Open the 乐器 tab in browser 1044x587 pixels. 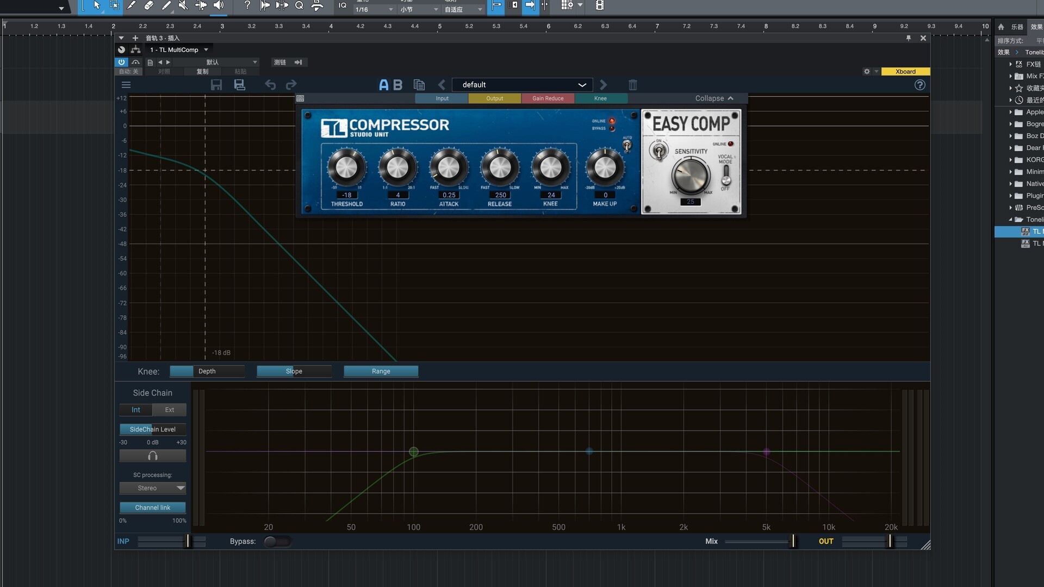point(1017,27)
